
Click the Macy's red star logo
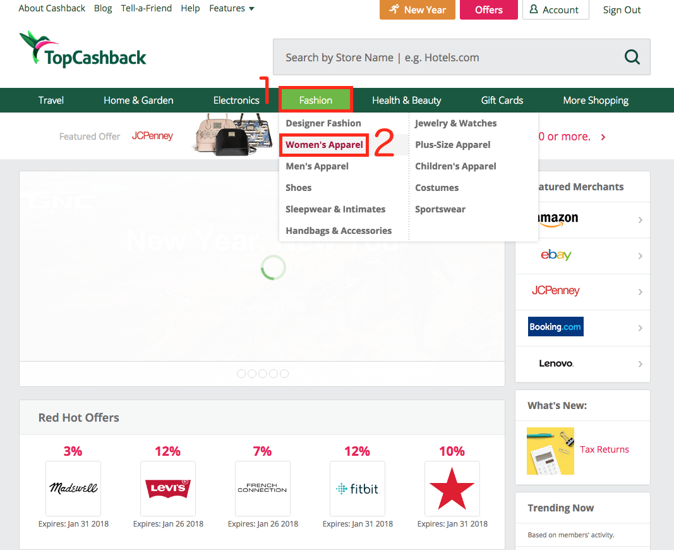452,488
